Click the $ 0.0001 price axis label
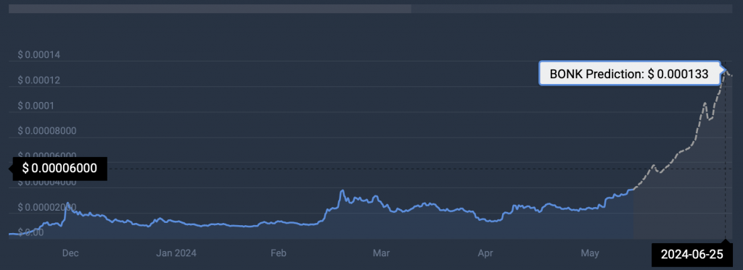The width and height of the screenshot is (743, 270). 36,106
